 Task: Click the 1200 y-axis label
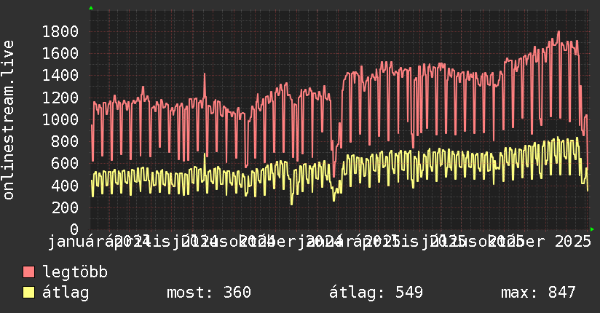point(60,98)
